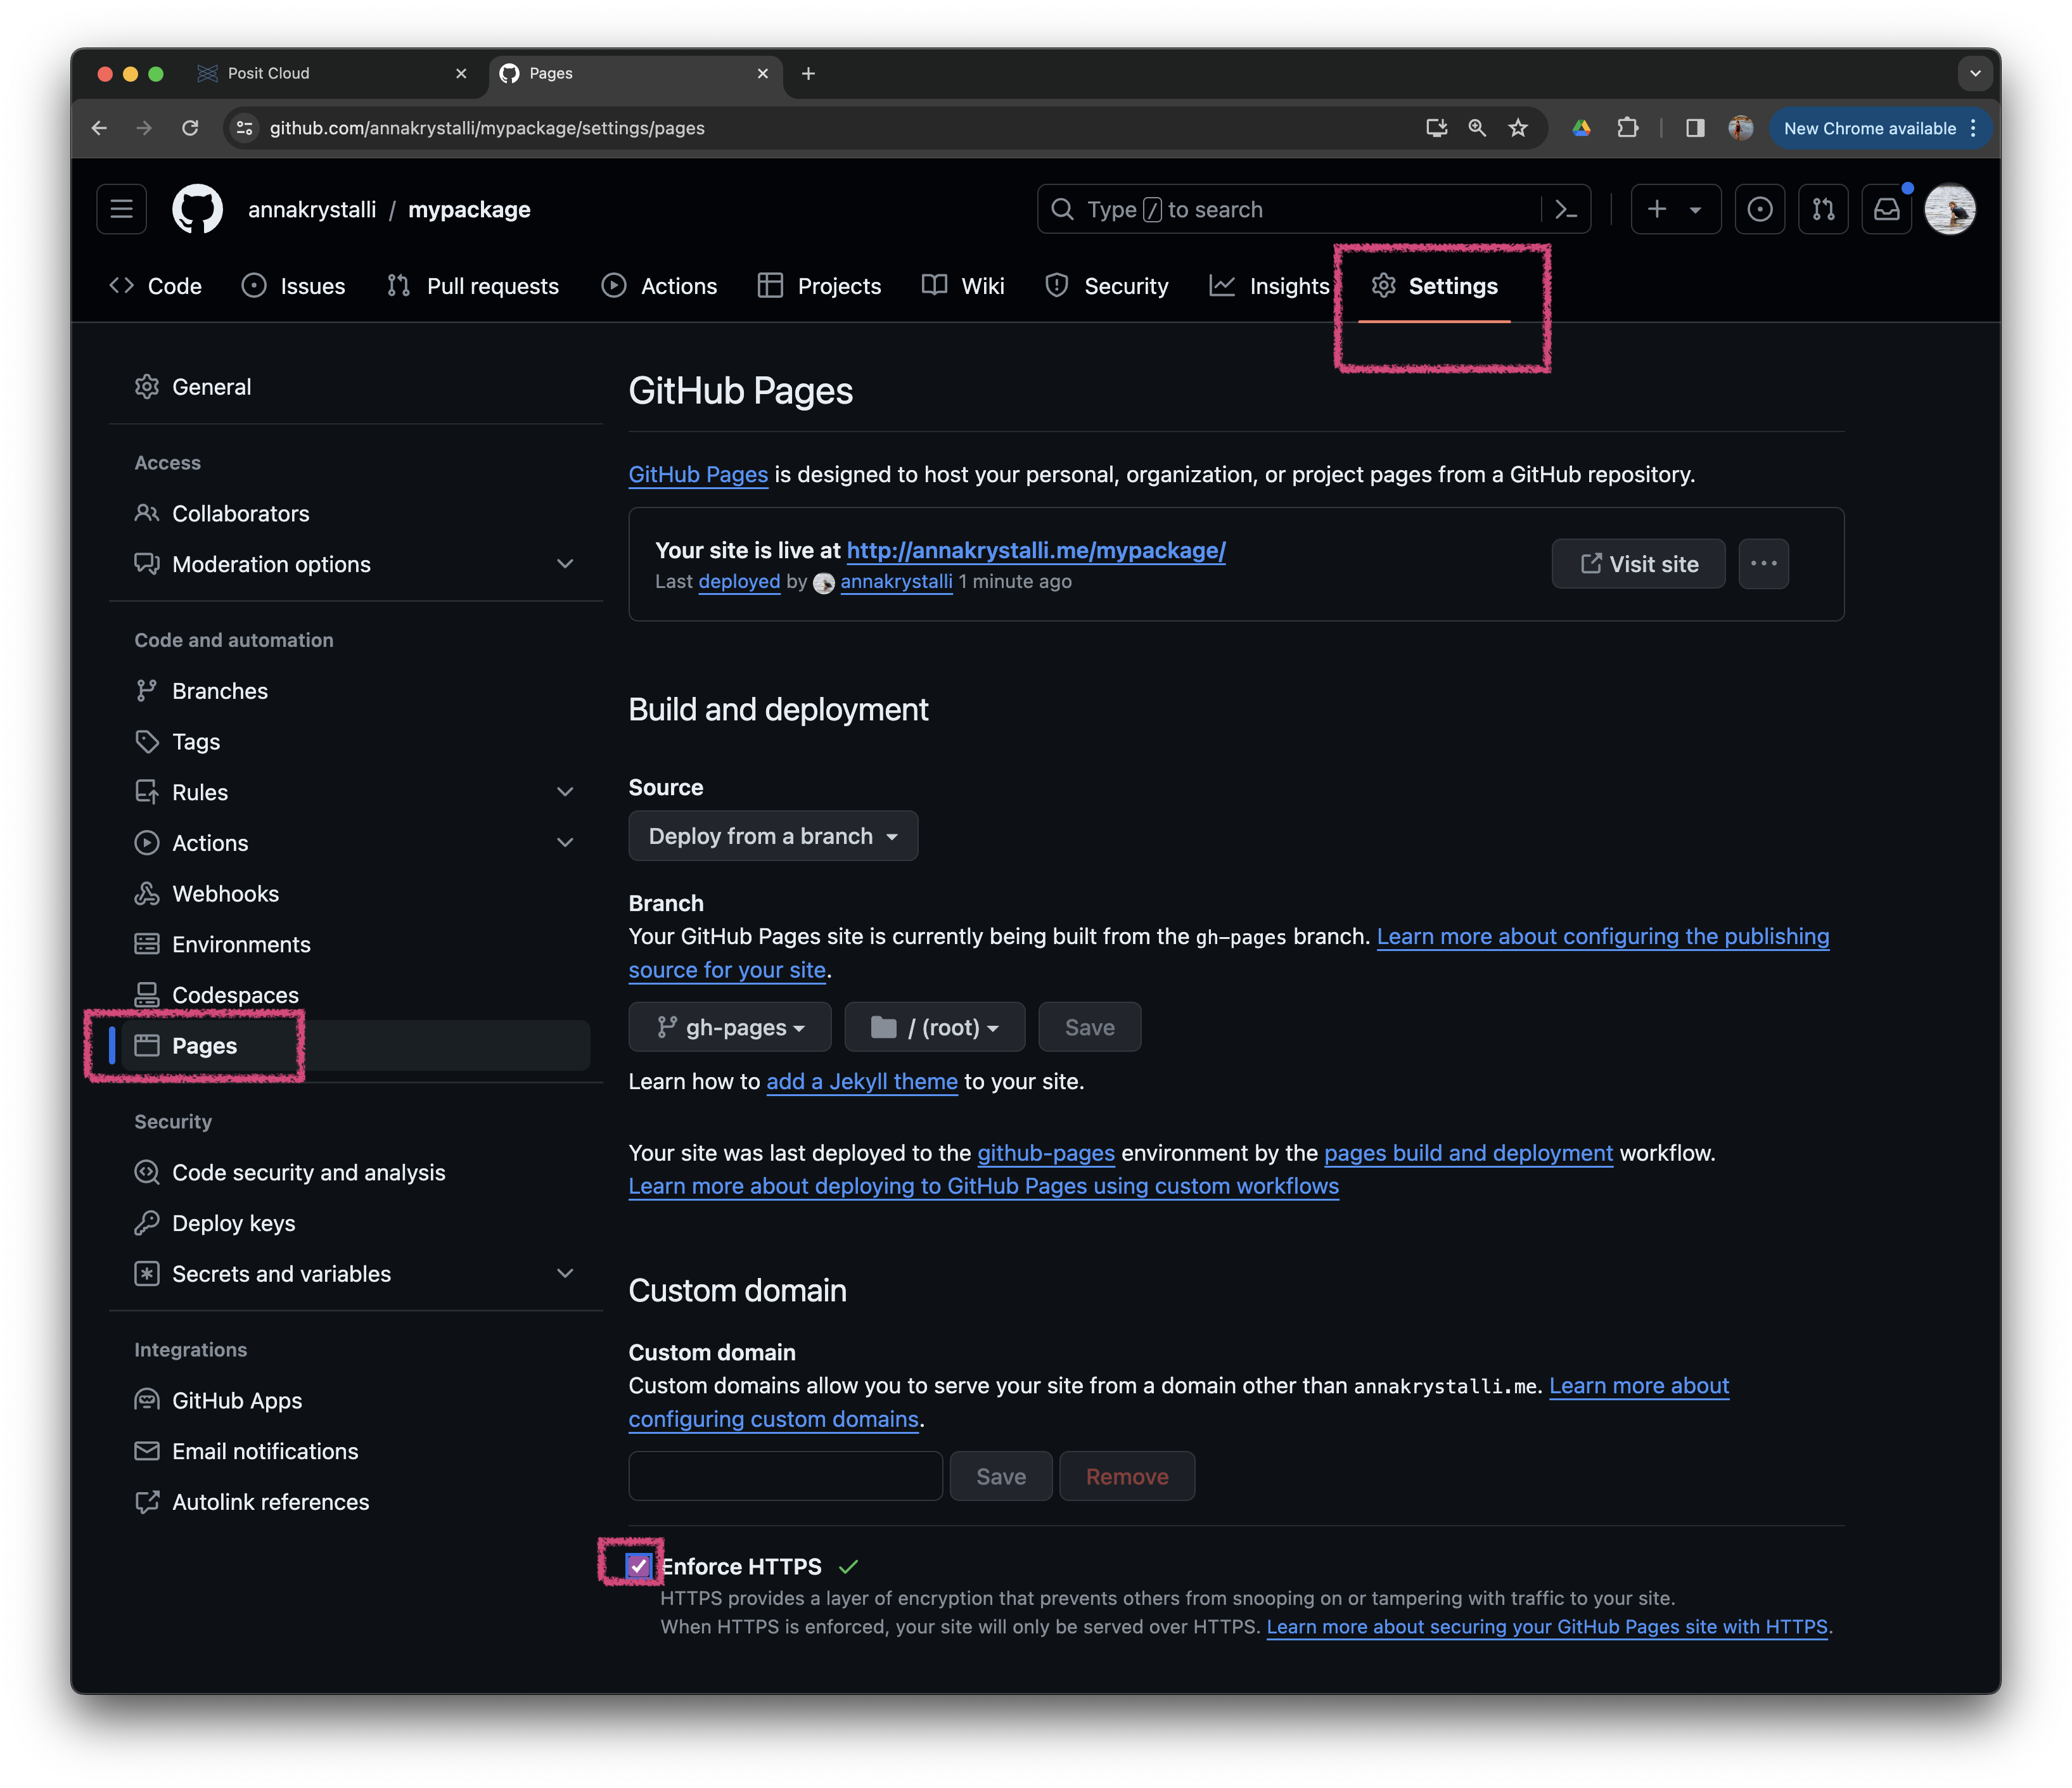
Task: Open Webhooks in sidebar
Action: click(x=207, y=894)
